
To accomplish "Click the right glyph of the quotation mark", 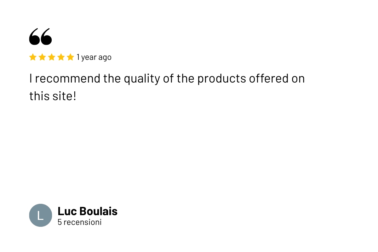I will click(x=47, y=37).
